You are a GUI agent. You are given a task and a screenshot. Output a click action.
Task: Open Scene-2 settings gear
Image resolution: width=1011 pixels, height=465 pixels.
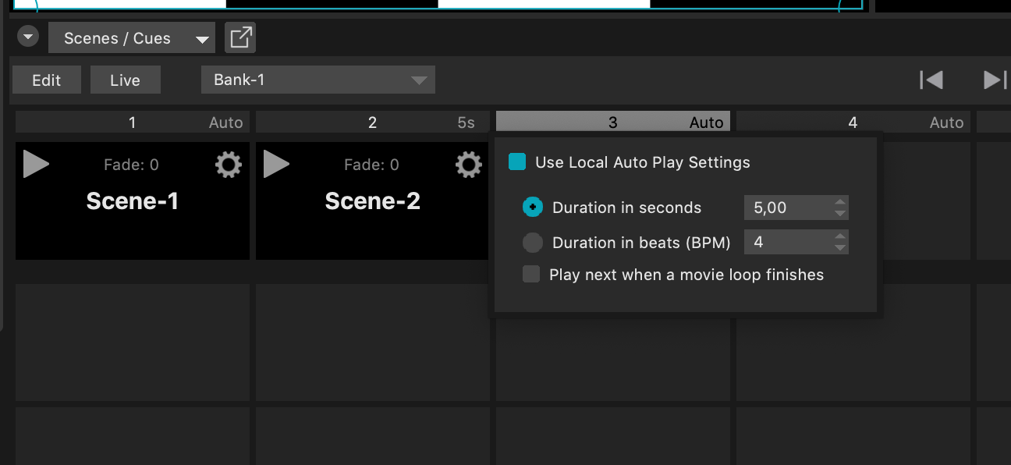point(468,165)
